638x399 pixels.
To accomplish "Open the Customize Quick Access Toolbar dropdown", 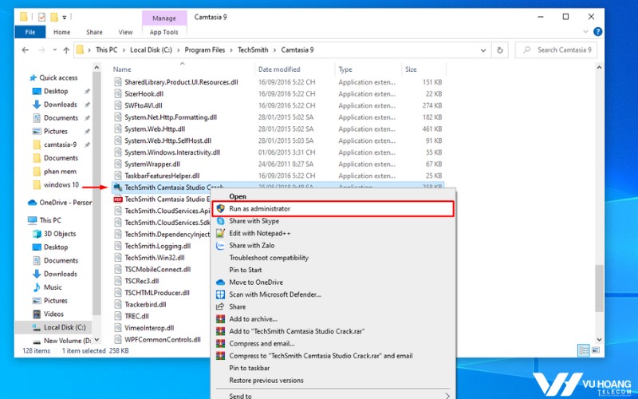I will coord(65,18).
